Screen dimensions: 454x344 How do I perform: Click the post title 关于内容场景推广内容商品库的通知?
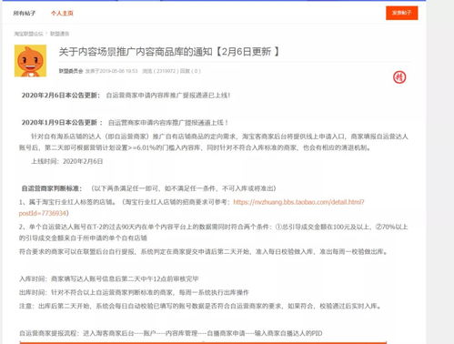click(x=168, y=52)
